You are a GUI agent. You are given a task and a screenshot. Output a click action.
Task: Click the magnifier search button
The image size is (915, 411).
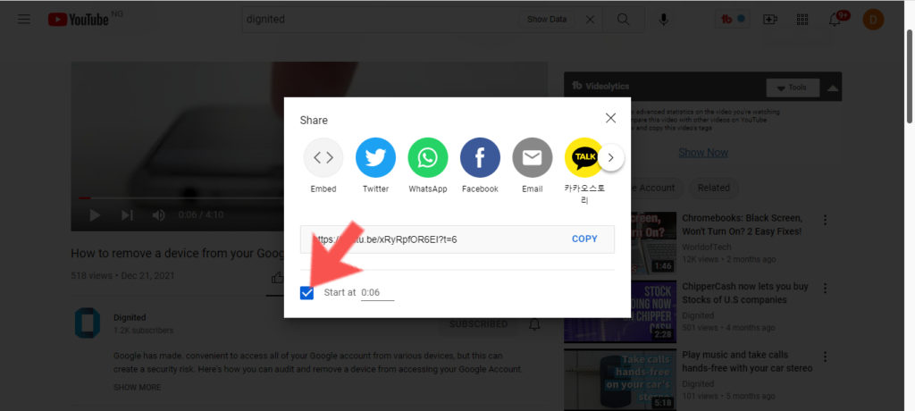(x=623, y=20)
